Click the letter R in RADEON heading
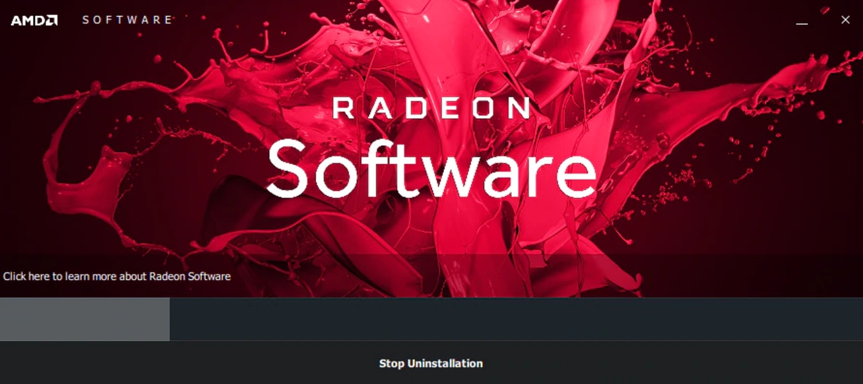 coord(343,108)
